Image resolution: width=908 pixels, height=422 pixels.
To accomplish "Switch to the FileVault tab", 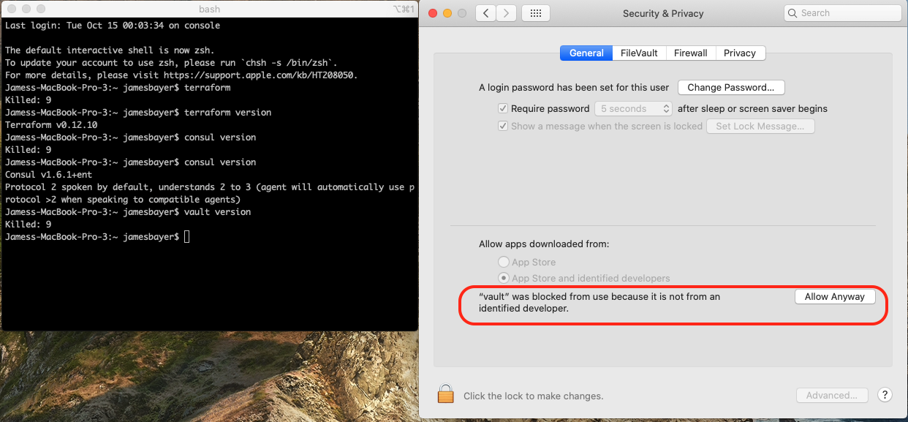I will pyautogui.click(x=639, y=53).
